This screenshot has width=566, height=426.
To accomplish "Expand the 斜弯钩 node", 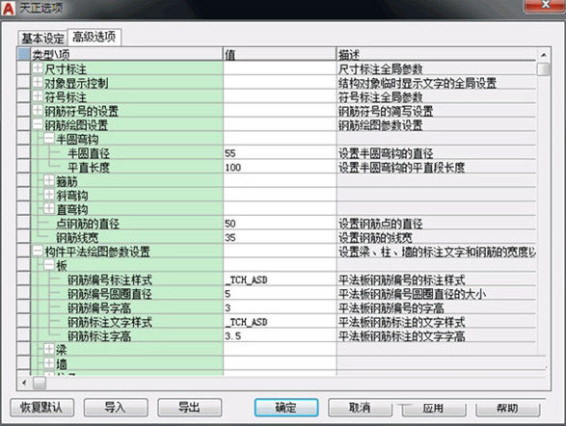I will pos(49,195).
